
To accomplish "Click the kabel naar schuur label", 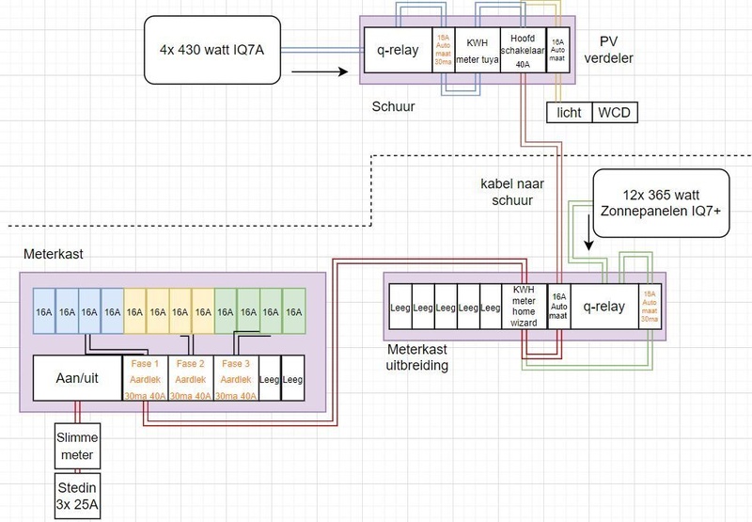I will tap(512, 192).
